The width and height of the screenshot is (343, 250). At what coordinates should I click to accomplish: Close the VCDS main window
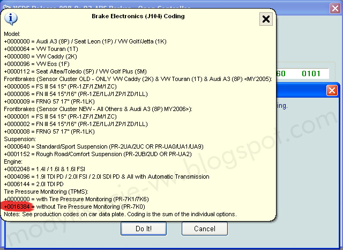[335, 9]
